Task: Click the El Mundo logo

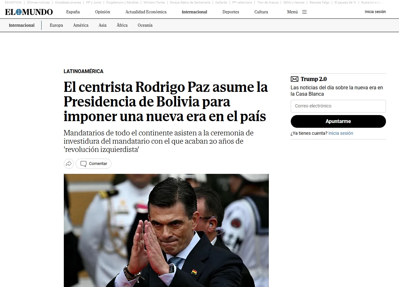Action: tap(29, 12)
